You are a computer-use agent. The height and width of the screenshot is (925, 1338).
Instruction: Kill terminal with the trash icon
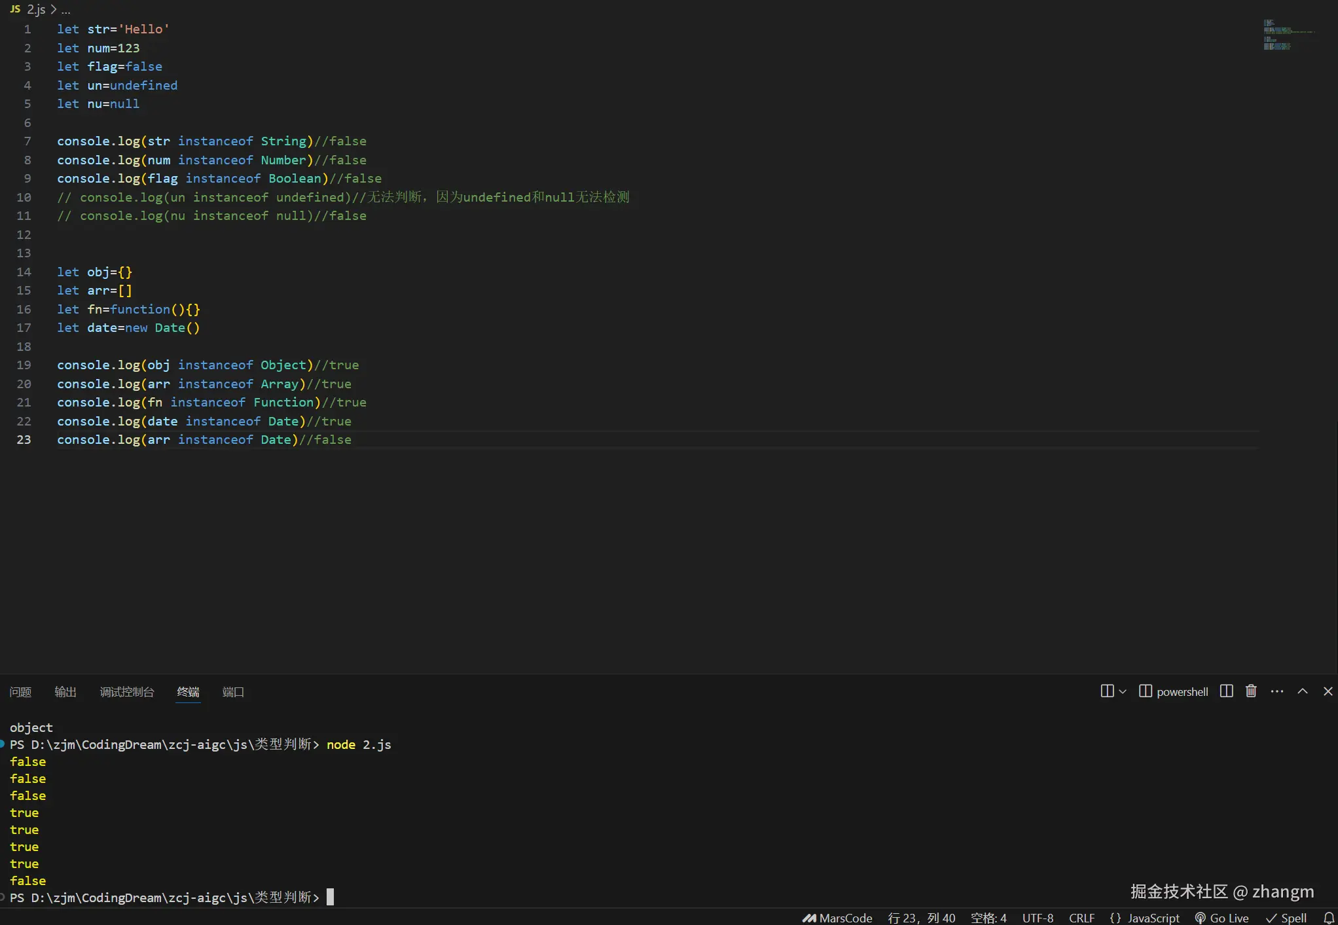pyautogui.click(x=1251, y=691)
